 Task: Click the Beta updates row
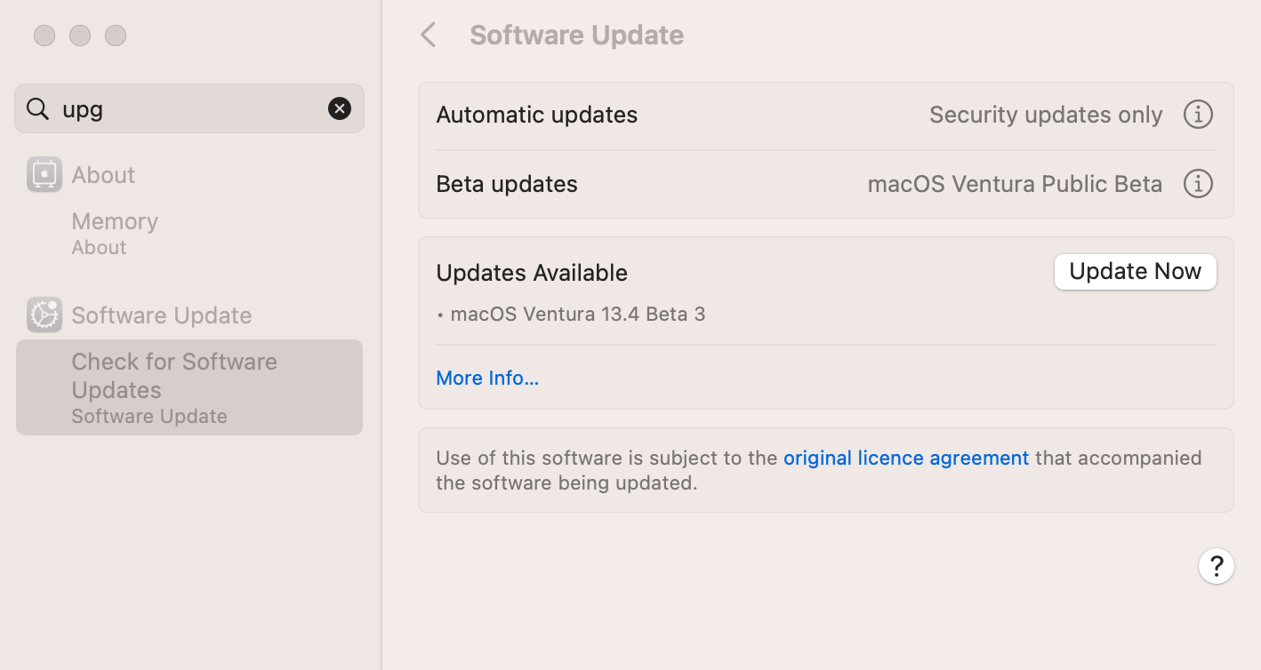tap(676, 184)
